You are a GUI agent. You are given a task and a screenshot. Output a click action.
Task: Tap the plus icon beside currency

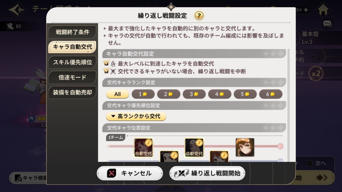[x=306, y=10]
